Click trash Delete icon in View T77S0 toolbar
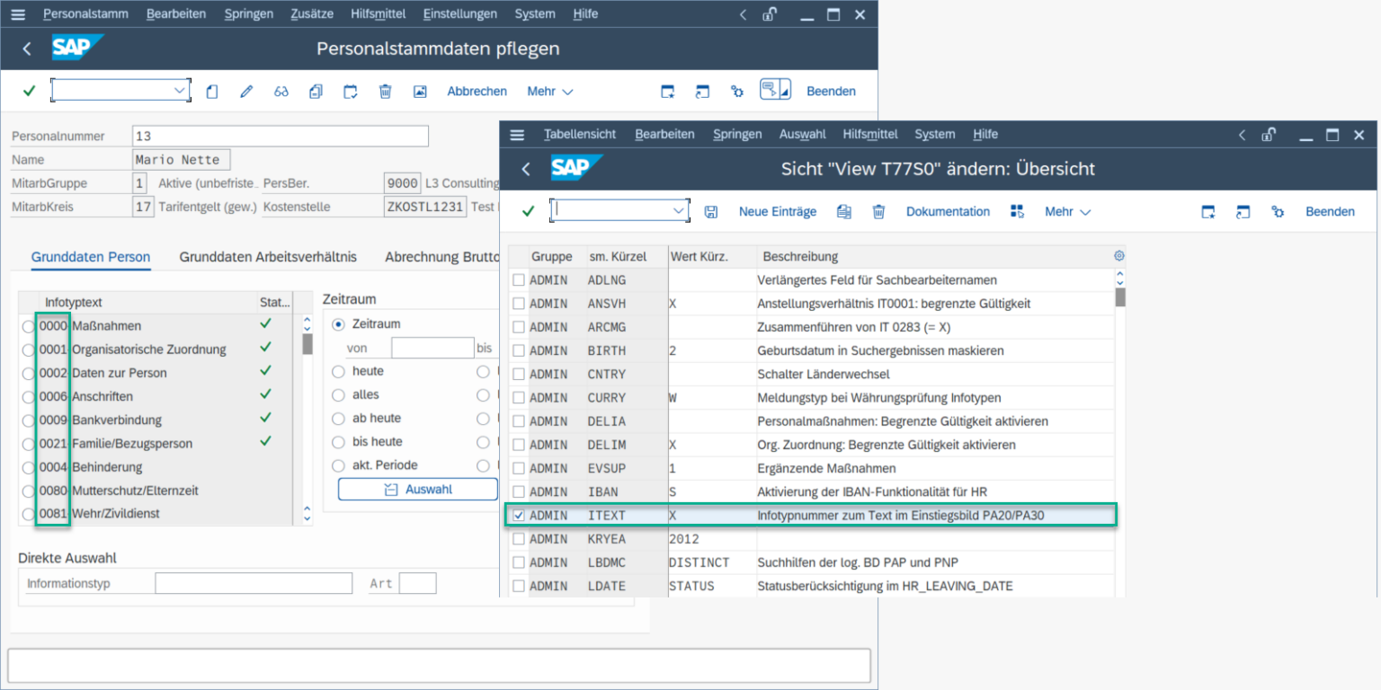The image size is (1381, 690). point(878,212)
